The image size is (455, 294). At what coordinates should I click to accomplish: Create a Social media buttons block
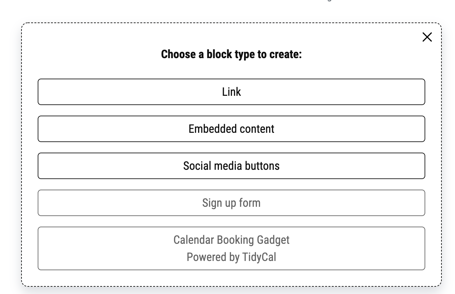(231, 166)
